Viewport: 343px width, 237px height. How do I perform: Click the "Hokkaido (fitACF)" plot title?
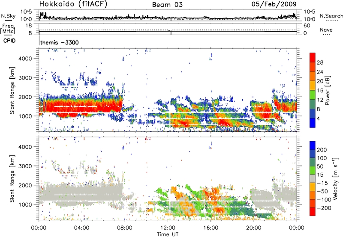[73, 4]
